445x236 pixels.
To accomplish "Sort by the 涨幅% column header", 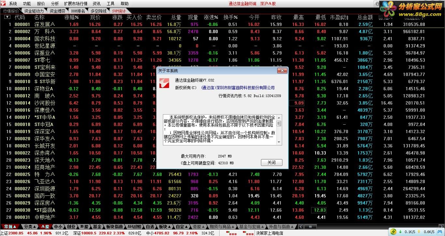I will 72,17.
